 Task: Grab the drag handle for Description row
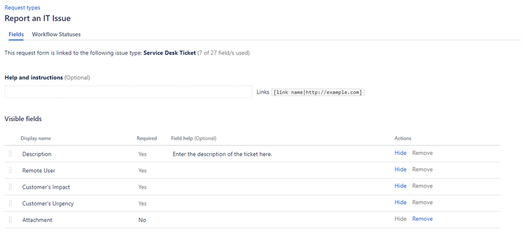click(10, 154)
